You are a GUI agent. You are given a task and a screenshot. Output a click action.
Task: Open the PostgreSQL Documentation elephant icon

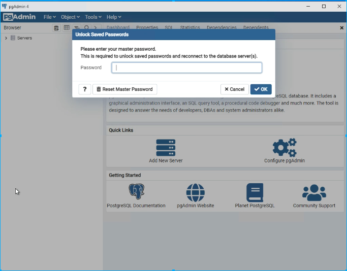136,193
